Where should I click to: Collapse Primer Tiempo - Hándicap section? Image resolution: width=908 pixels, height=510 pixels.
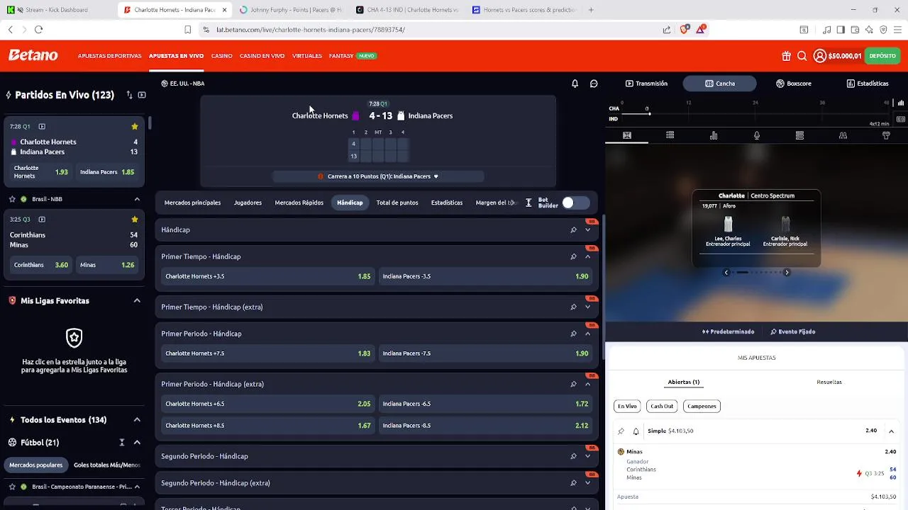pyautogui.click(x=587, y=256)
